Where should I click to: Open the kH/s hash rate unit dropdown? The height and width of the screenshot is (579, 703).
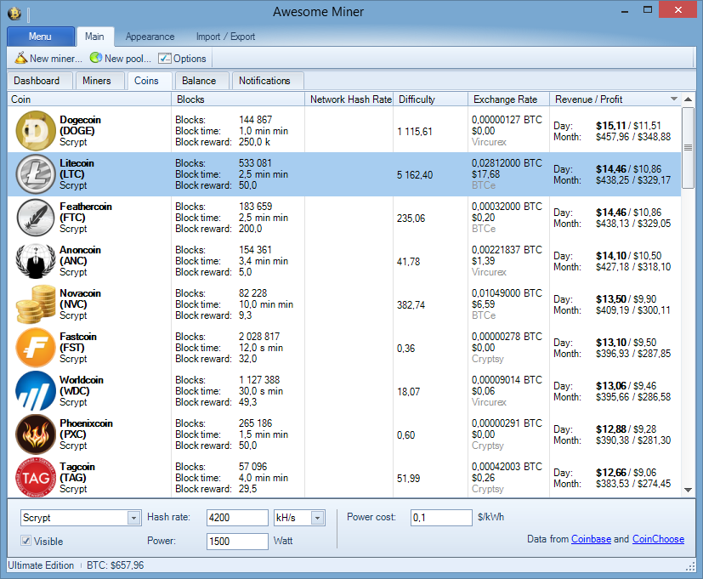coord(317,518)
